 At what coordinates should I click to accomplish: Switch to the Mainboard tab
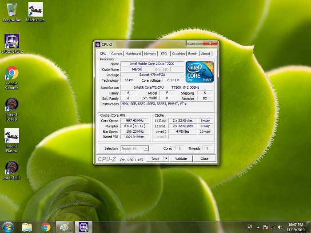point(133,54)
